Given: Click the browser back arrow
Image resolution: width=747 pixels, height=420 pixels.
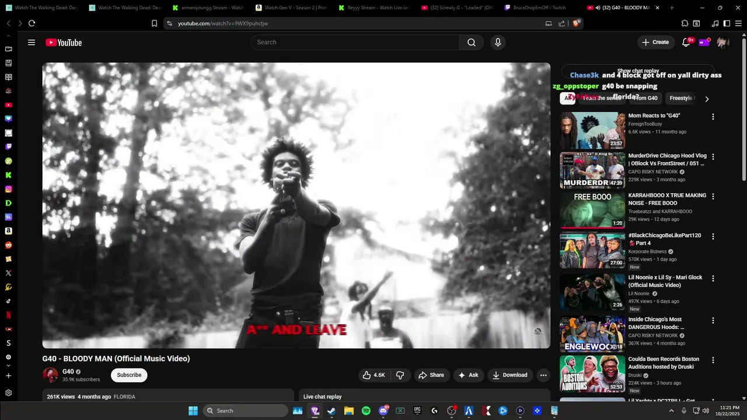Looking at the screenshot, I should pyautogui.click(x=8, y=23).
